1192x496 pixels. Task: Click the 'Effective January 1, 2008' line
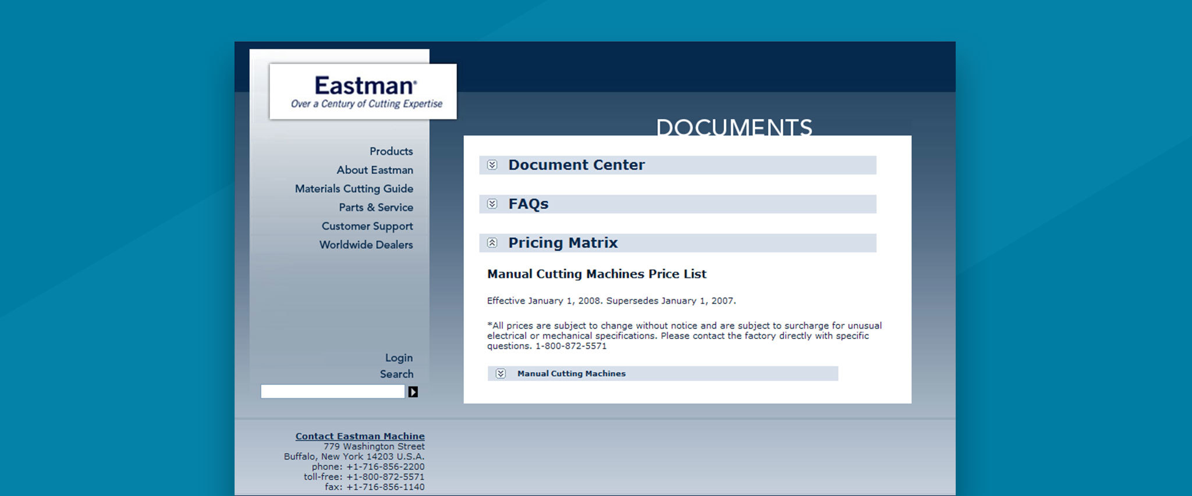[x=611, y=301]
